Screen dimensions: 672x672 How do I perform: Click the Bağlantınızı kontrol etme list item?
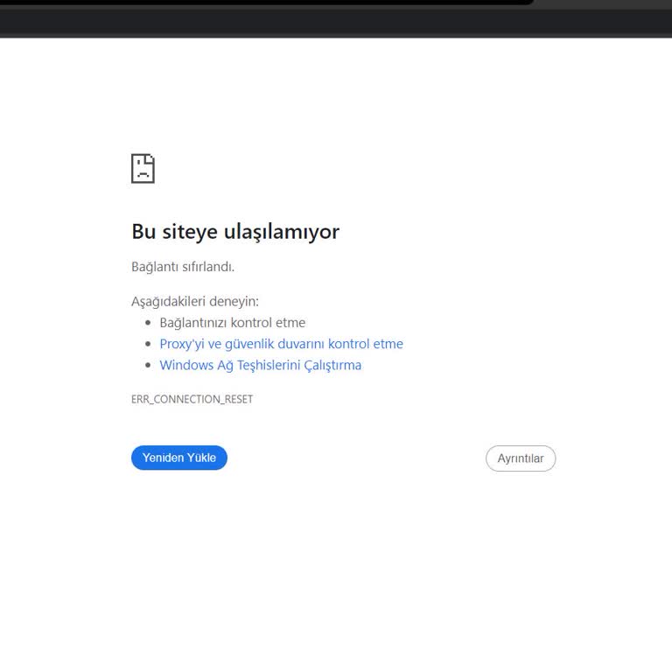[x=233, y=322]
